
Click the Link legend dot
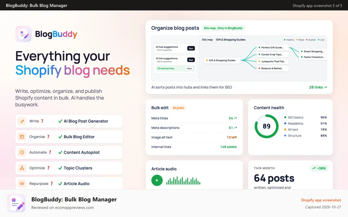319,40
